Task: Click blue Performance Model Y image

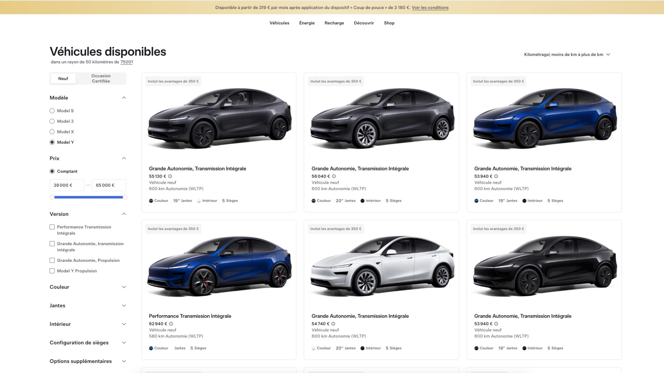Action: click(x=219, y=266)
